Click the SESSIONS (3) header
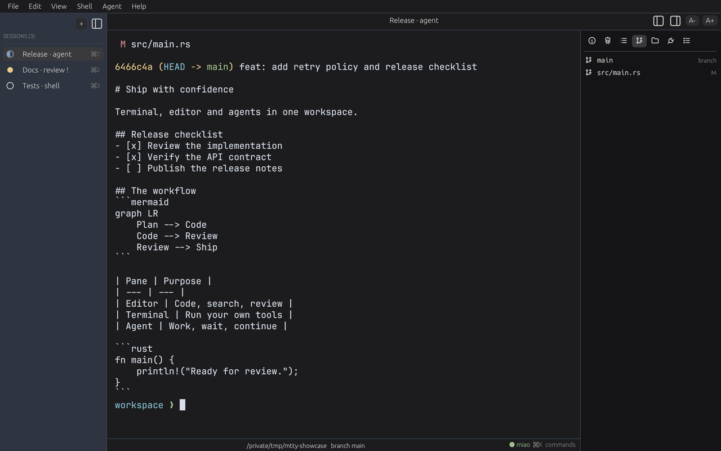721x451 pixels. coord(19,36)
